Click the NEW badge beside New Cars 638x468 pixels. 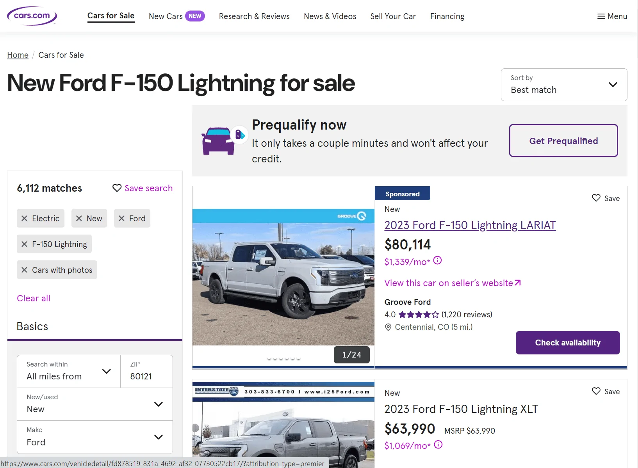[x=195, y=16]
